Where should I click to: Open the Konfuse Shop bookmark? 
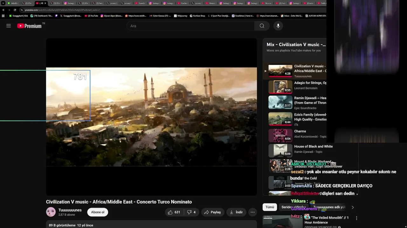197,16
